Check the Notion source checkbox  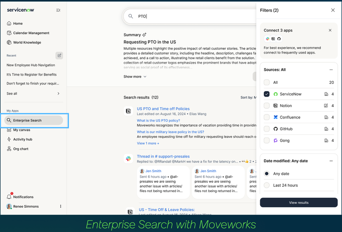[x=267, y=105]
